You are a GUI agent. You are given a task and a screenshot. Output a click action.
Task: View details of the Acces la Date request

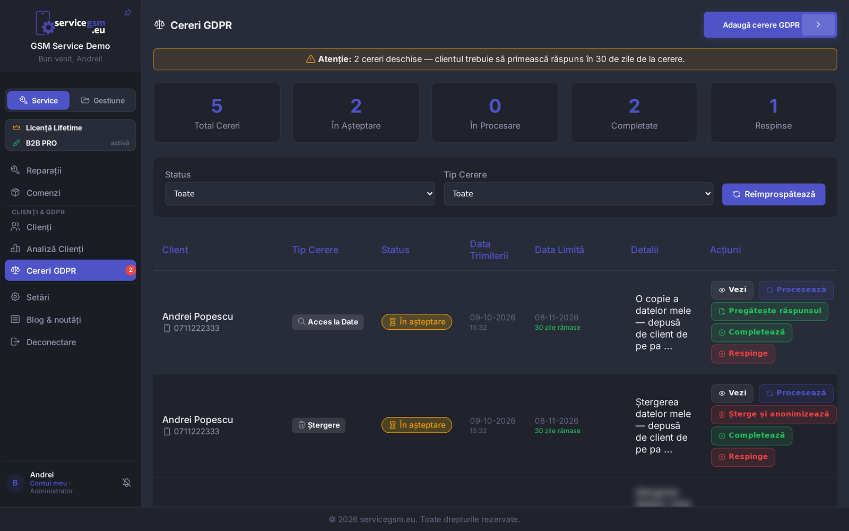pyautogui.click(x=732, y=290)
